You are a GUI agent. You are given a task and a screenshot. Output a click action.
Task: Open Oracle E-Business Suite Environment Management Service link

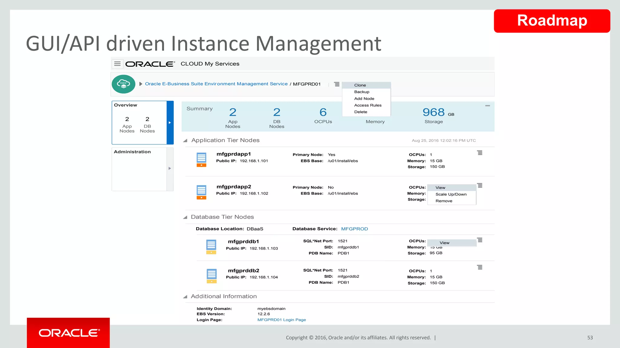[x=216, y=84]
